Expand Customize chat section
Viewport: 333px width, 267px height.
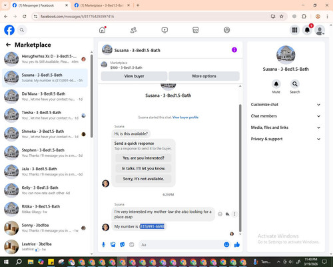coord(286,105)
